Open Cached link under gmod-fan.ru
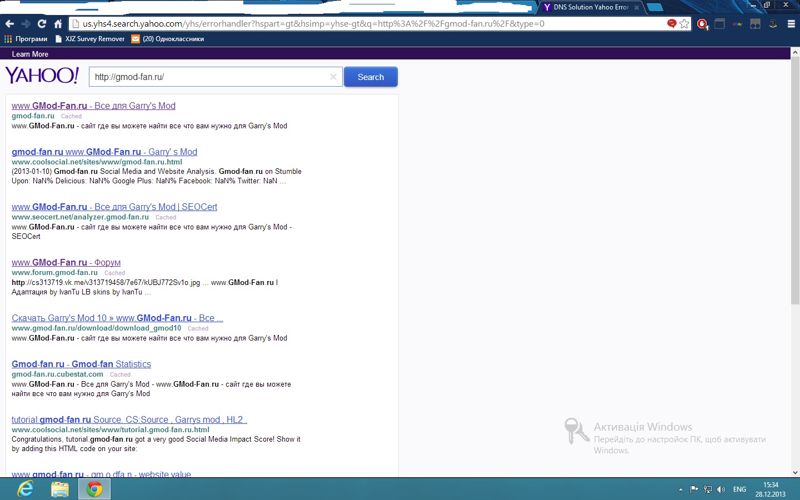The image size is (800, 500). [71, 116]
